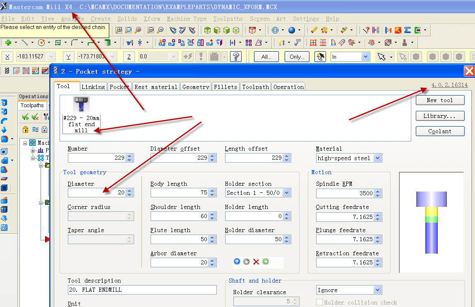475x307 pixels.
Task: Click the solid sweep curved icon
Action: (4, 121)
